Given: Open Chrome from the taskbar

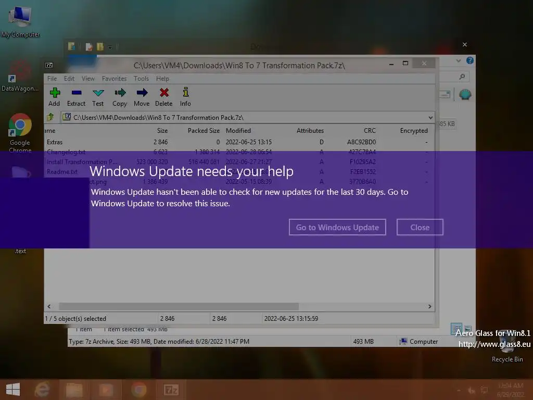Looking at the screenshot, I should 138,390.
